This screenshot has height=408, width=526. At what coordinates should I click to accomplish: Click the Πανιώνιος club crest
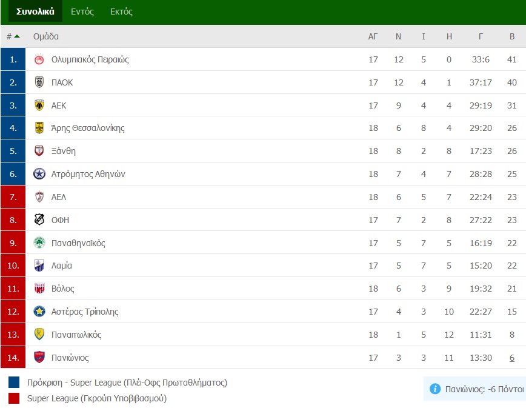(39, 357)
